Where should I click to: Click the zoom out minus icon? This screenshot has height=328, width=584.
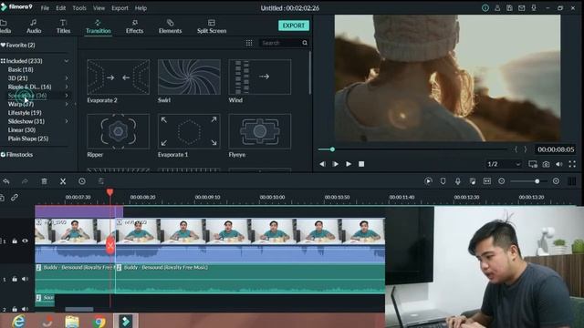click(x=502, y=181)
